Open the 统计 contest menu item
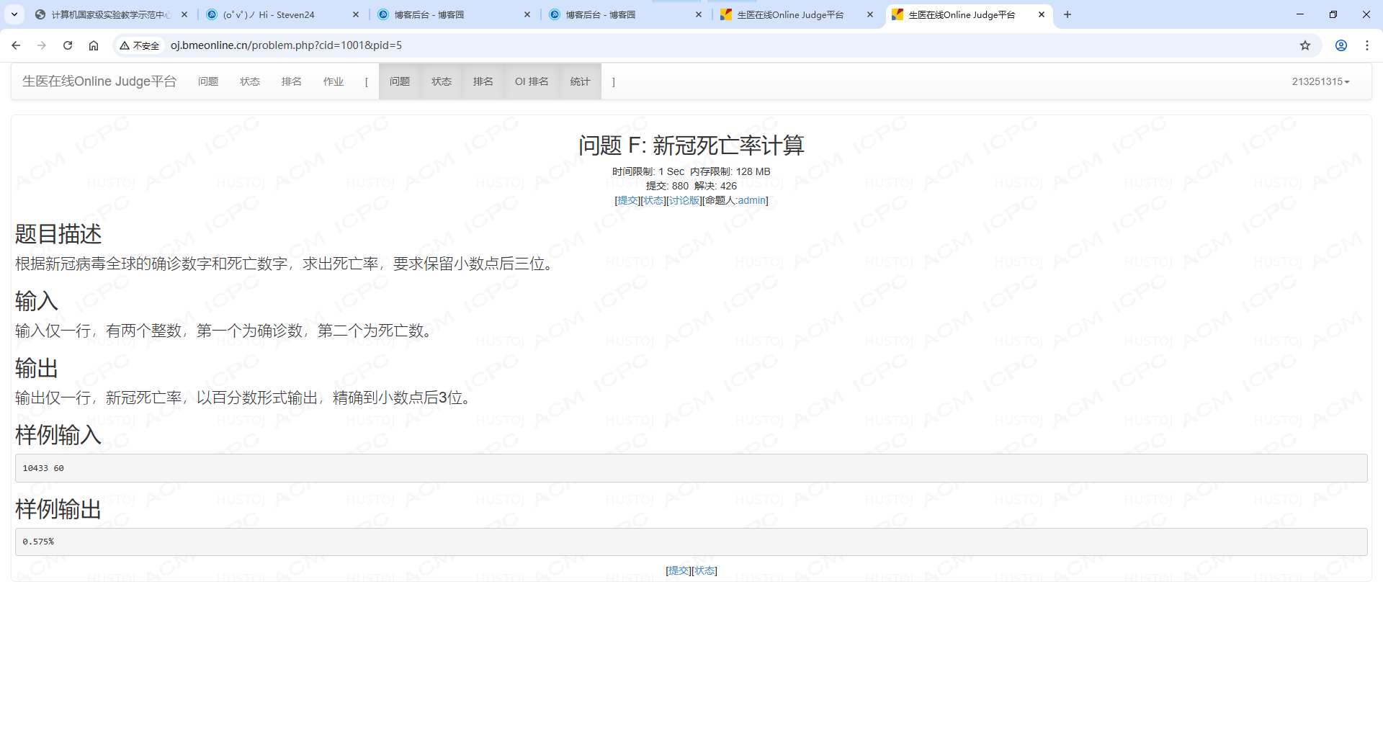1383x749 pixels. pyautogui.click(x=580, y=81)
